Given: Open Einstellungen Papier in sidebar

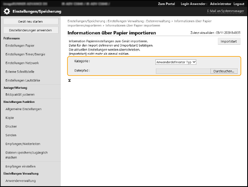Looking at the screenshot, I should click(20, 45).
